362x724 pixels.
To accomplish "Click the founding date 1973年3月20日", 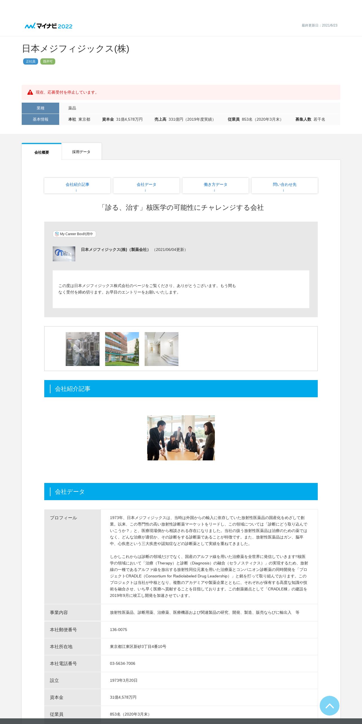I will [x=123, y=680].
